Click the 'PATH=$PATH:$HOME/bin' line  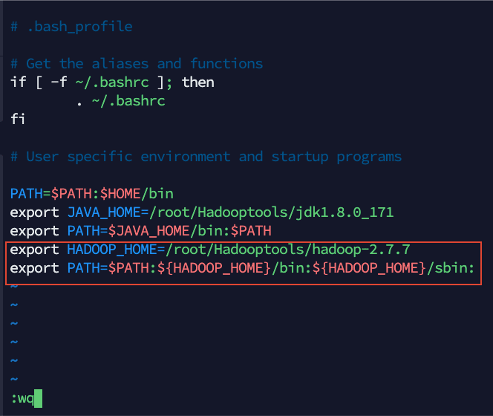tap(92, 194)
